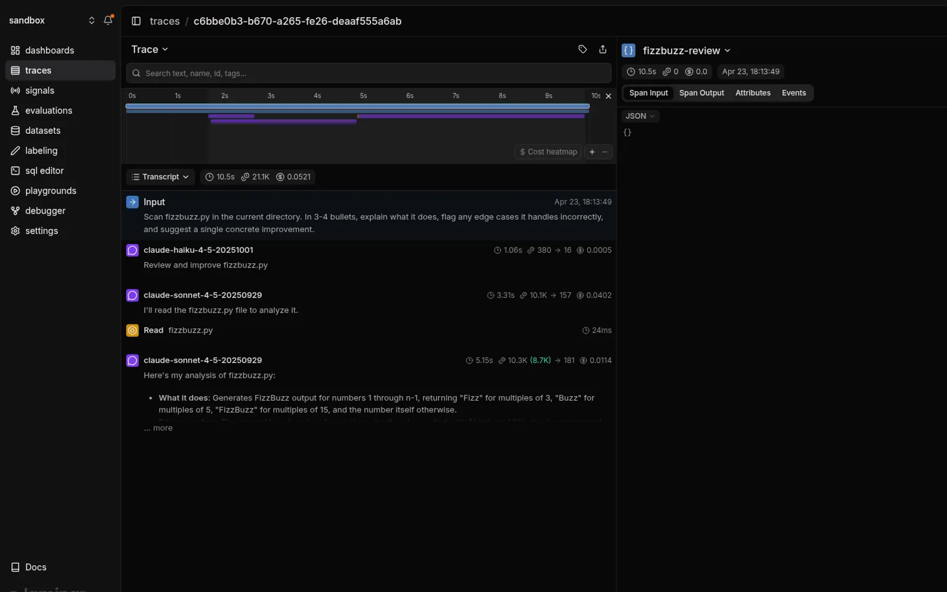Open the Transcript view dropdown
Screen dimensions: 947x592
click(160, 177)
